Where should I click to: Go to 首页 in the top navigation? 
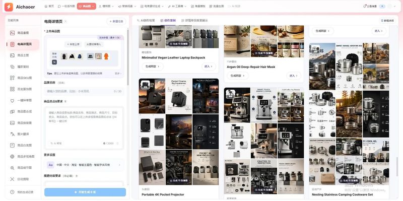(x=49, y=6)
